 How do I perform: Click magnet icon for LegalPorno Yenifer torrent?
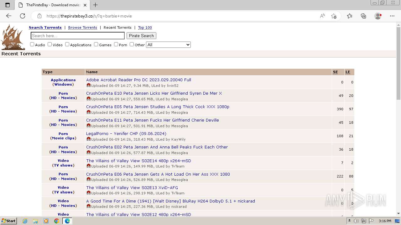(88, 139)
